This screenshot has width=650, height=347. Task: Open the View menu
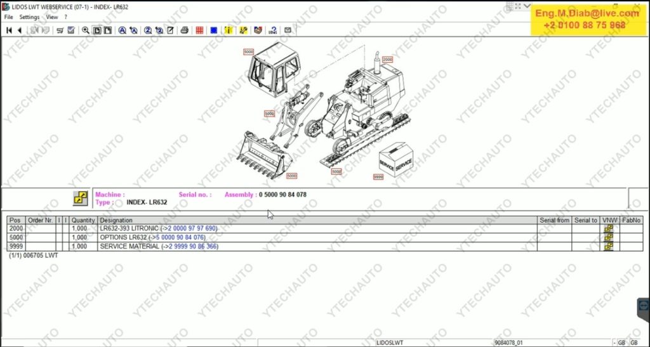52,17
